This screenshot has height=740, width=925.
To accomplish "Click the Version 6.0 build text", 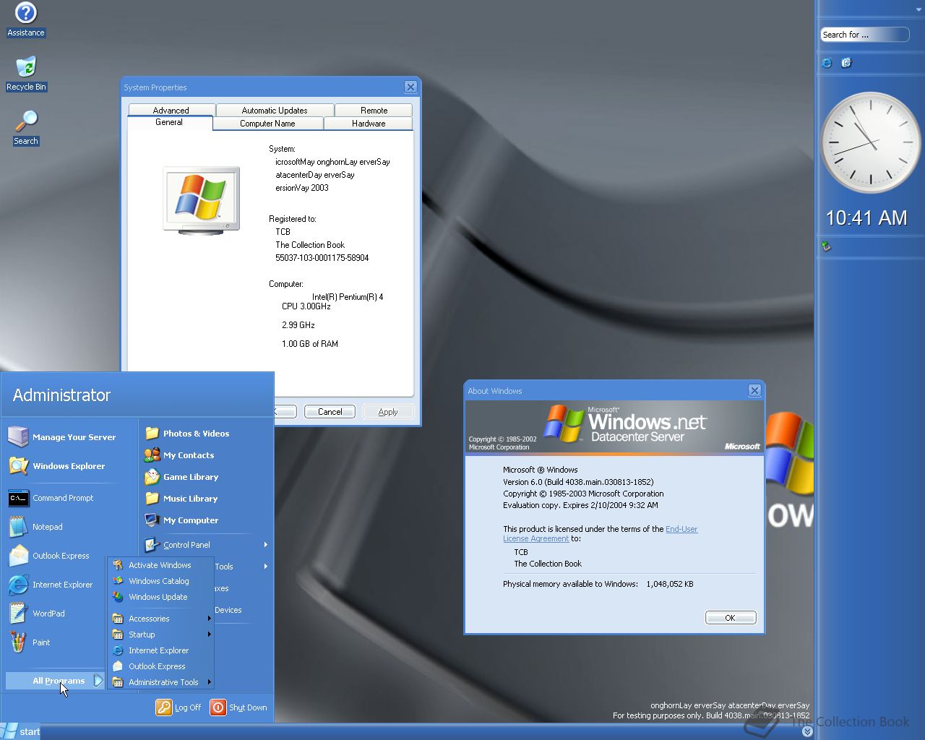I will (578, 482).
